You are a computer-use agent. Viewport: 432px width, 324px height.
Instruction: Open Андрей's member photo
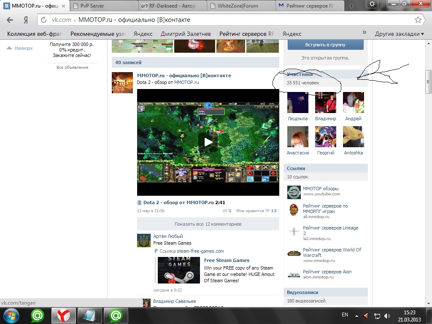(x=353, y=103)
